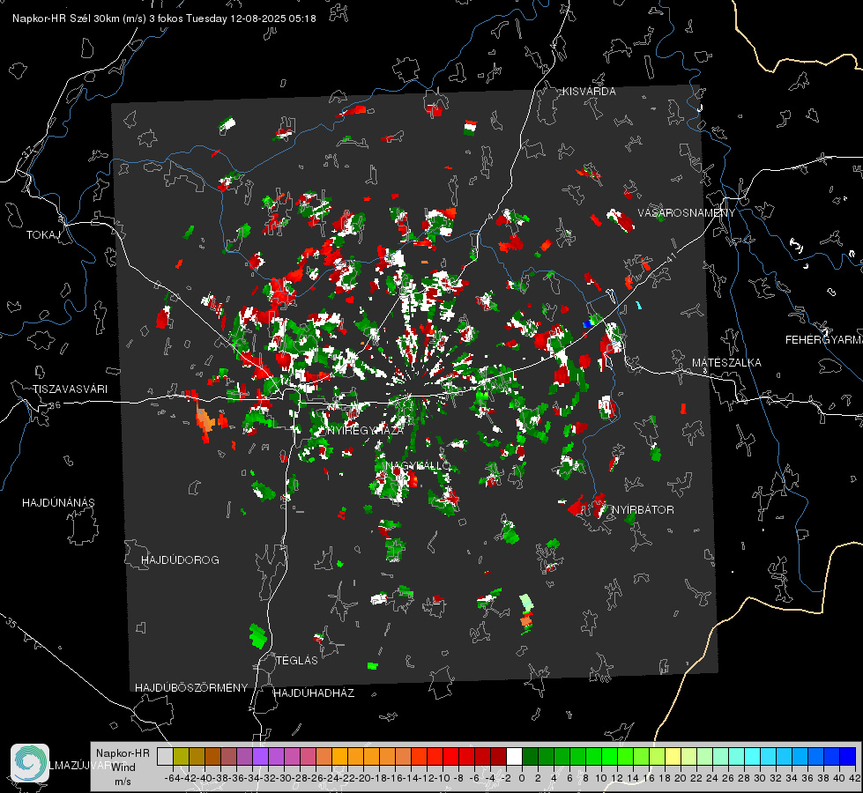Select the bright green swatch between 10 and 12

(609, 756)
